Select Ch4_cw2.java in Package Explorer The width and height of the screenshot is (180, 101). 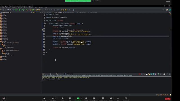tap(9, 55)
